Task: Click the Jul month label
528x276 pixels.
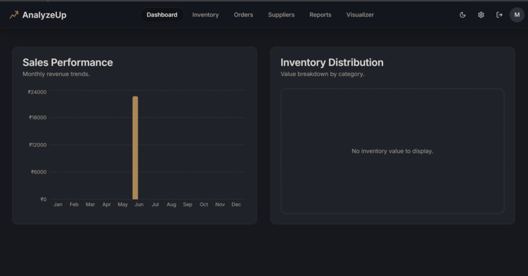Action: pyautogui.click(x=155, y=205)
